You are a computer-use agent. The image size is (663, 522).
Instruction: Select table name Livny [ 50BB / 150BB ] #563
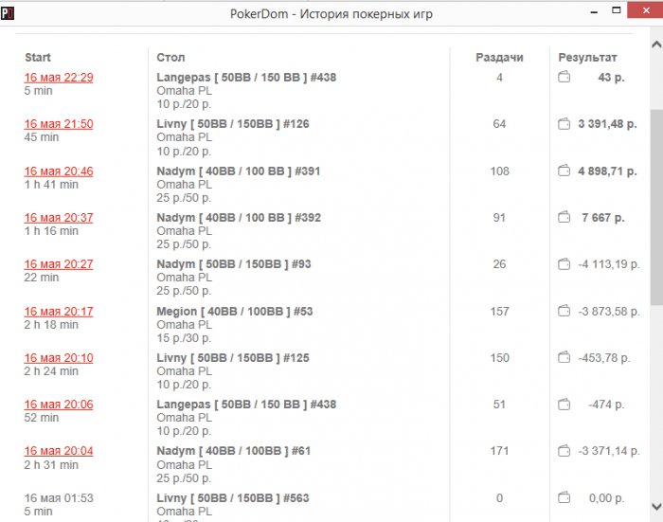pyautogui.click(x=233, y=498)
